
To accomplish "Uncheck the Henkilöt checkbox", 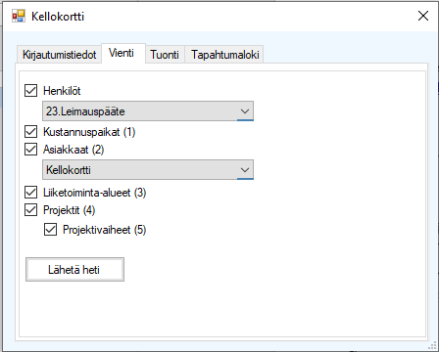I will pyautogui.click(x=30, y=91).
